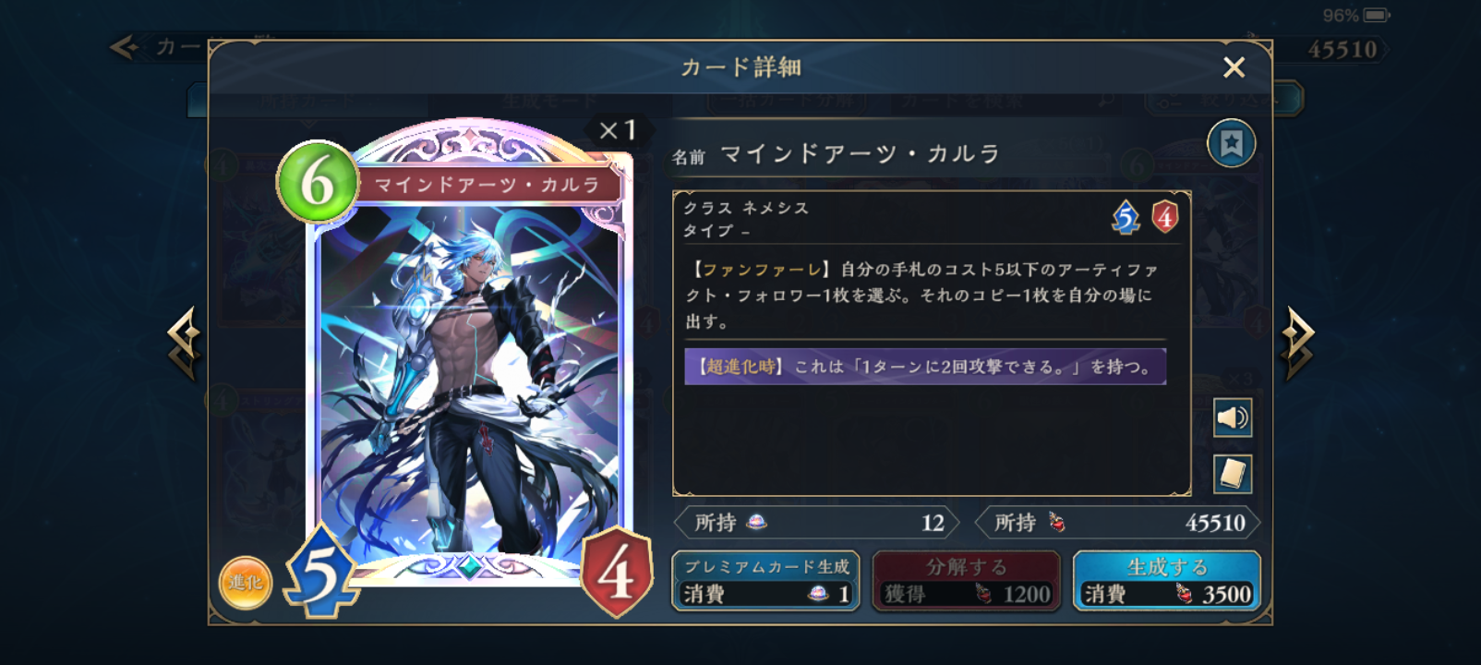This screenshot has height=665, width=1481.
Task: Tap the ファンファーレ keyword in description
Action: point(762,270)
